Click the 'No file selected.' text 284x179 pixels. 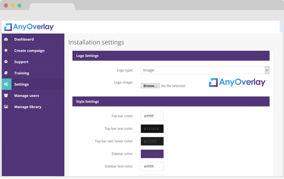[x=174, y=86]
